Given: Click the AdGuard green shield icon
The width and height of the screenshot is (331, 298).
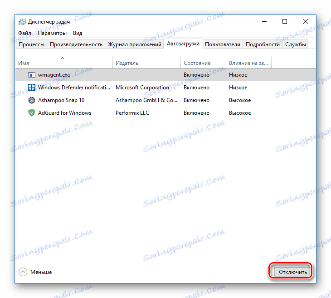Looking at the screenshot, I should click(32, 113).
